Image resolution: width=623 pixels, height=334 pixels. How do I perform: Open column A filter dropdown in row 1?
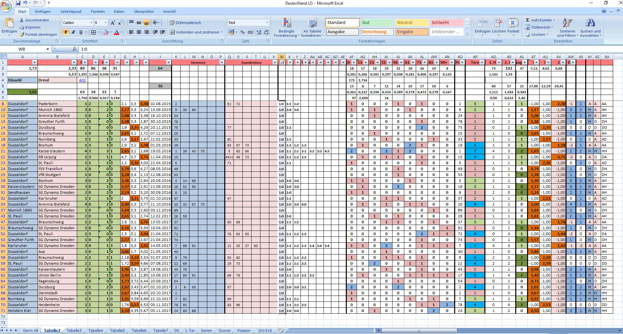(x=34, y=62)
